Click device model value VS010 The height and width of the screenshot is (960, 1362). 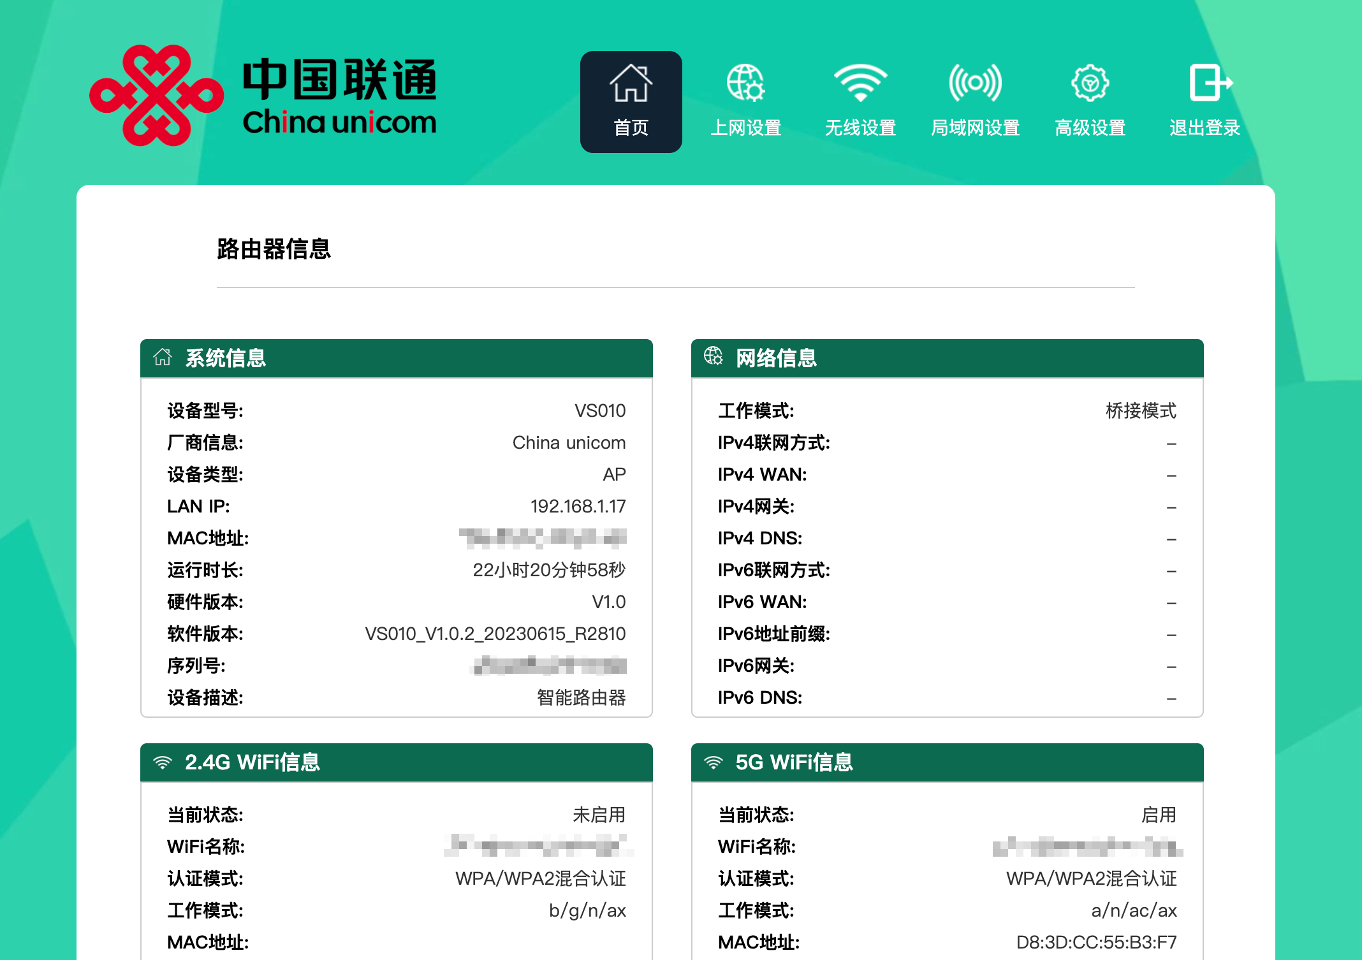point(600,411)
